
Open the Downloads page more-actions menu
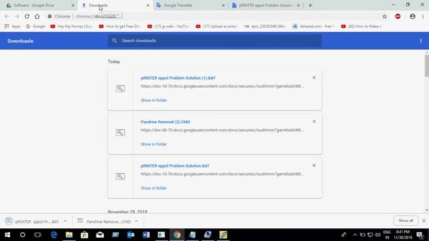[x=421, y=41]
